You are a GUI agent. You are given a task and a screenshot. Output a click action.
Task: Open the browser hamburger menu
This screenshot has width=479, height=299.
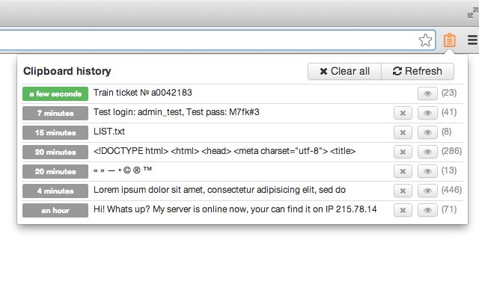point(472,41)
